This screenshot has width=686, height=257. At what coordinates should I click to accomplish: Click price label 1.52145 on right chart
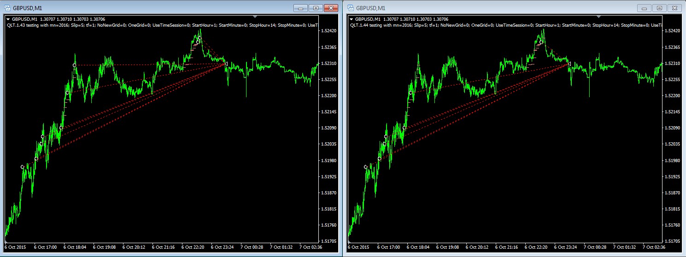(x=673, y=112)
